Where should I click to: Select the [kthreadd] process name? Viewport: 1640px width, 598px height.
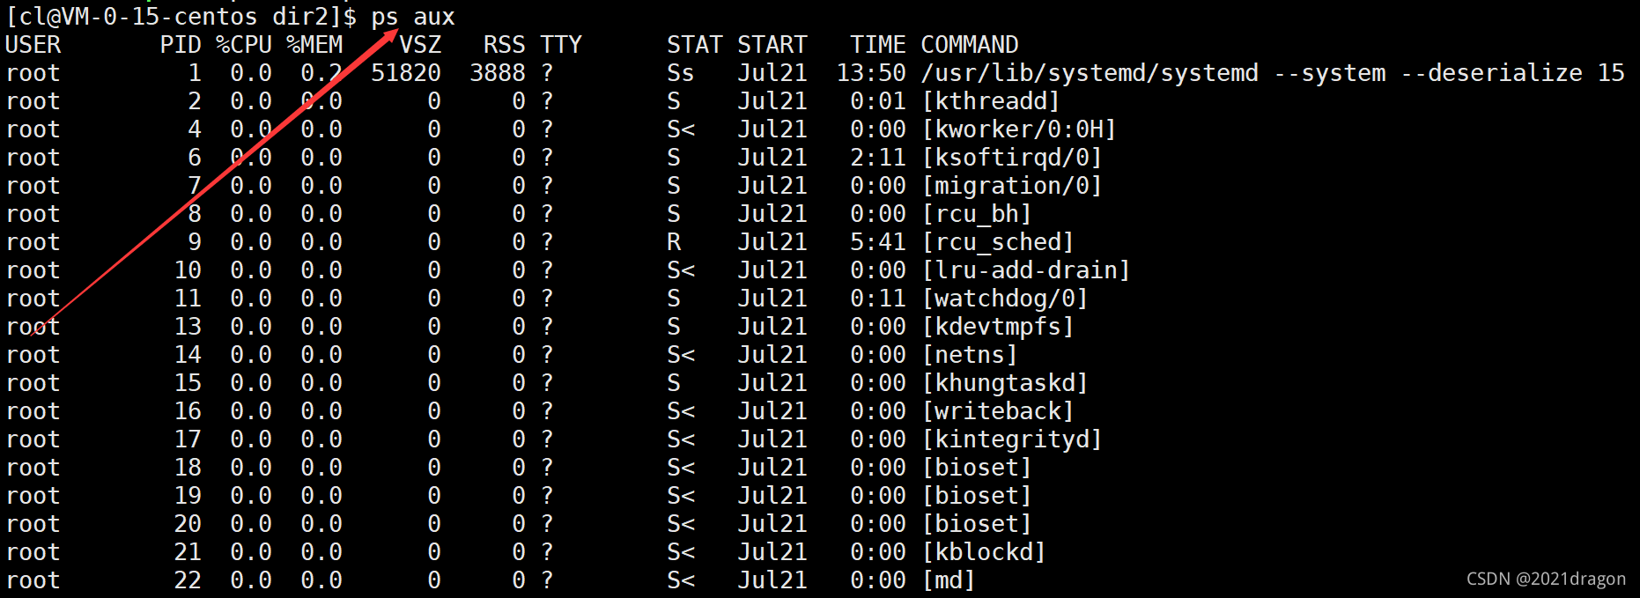[990, 101]
